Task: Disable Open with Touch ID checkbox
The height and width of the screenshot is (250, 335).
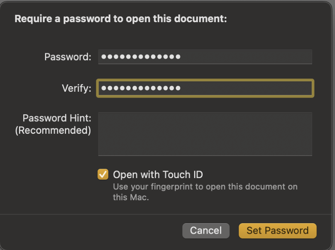Action: (x=103, y=174)
